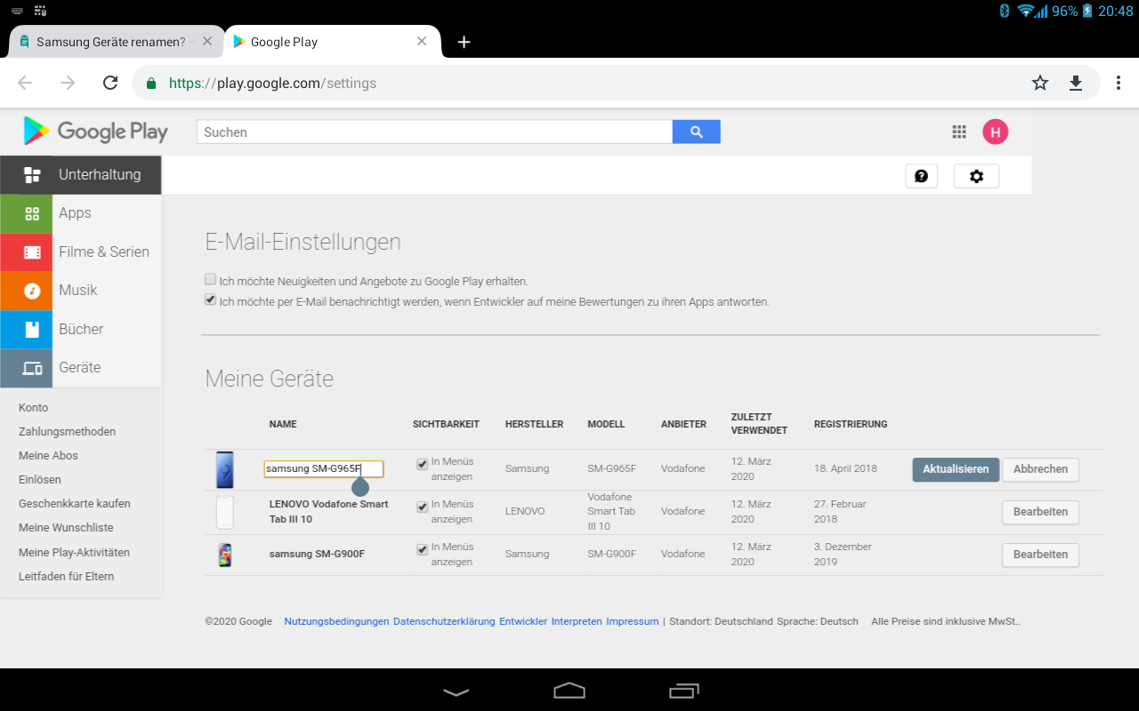Click the Google Play logo

tap(95, 132)
